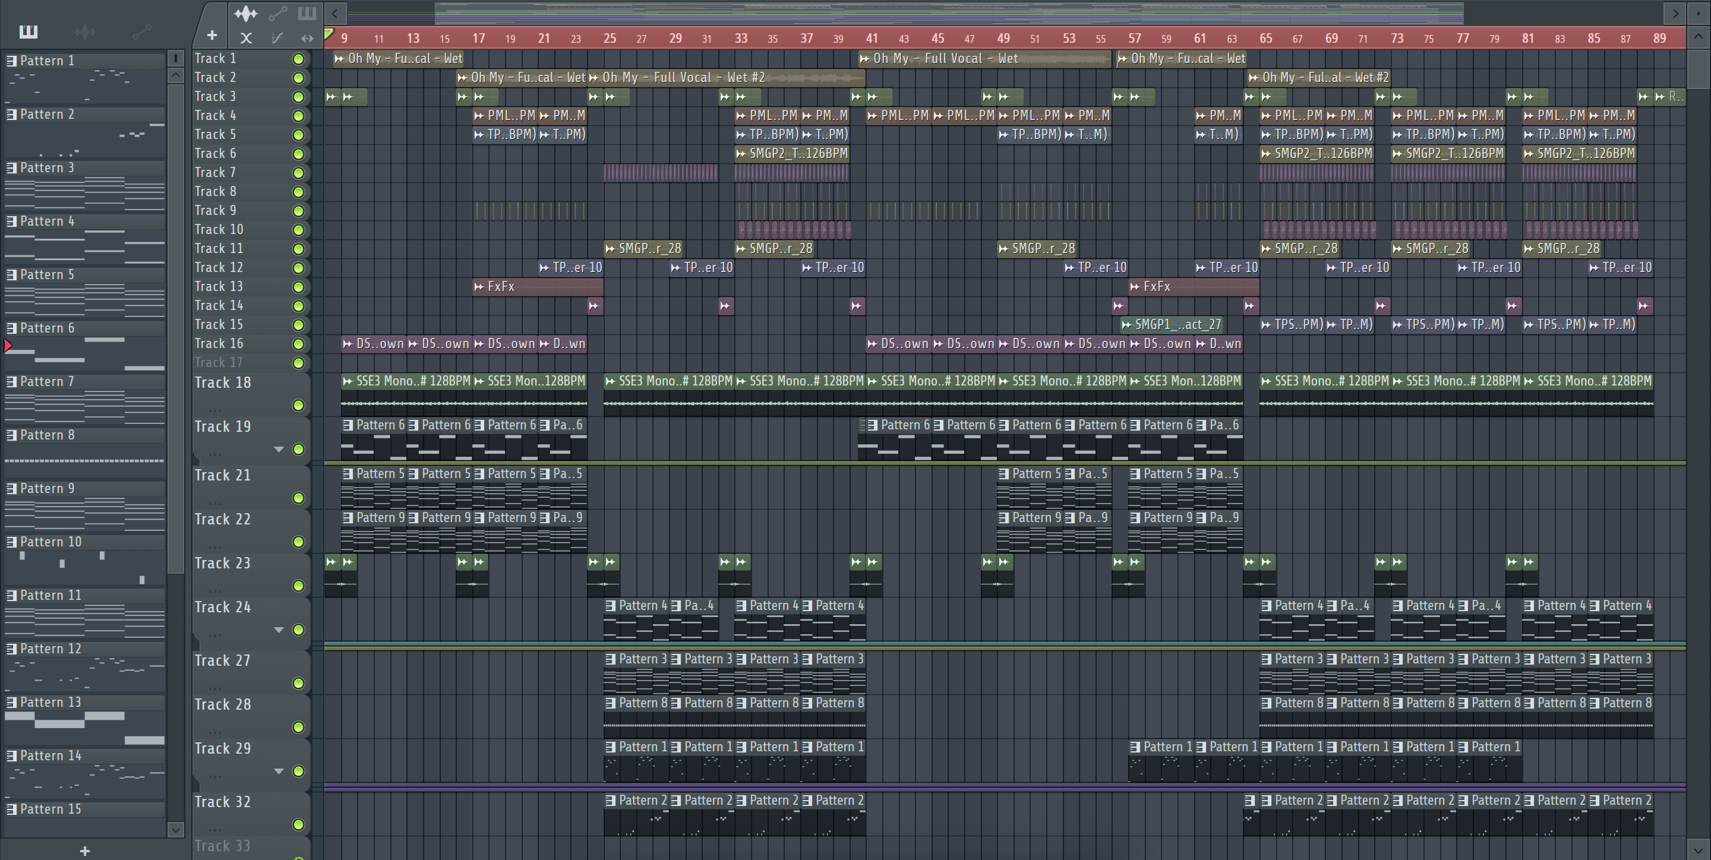The image size is (1711, 860).
Task: Collapse the Track 19 group triangle
Action: point(280,450)
